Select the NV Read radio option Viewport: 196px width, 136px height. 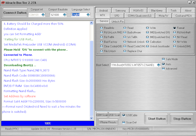click(x=175, y=37)
